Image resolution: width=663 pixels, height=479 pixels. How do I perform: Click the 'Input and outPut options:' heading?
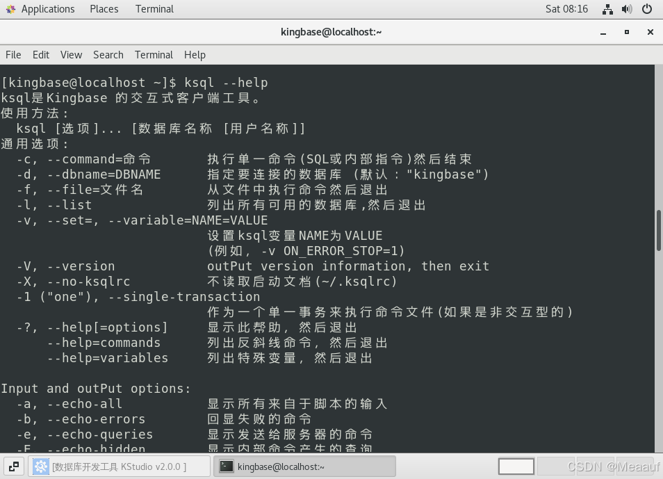96,389
